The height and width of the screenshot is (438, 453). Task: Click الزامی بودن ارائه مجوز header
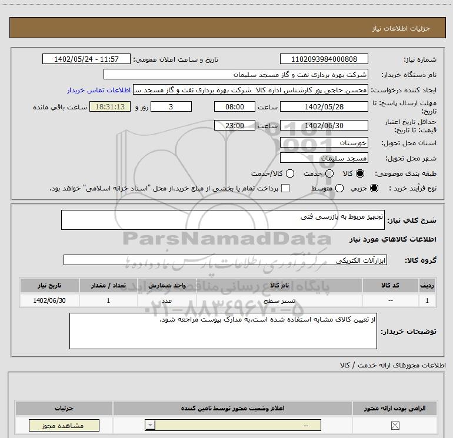click(395, 408)
